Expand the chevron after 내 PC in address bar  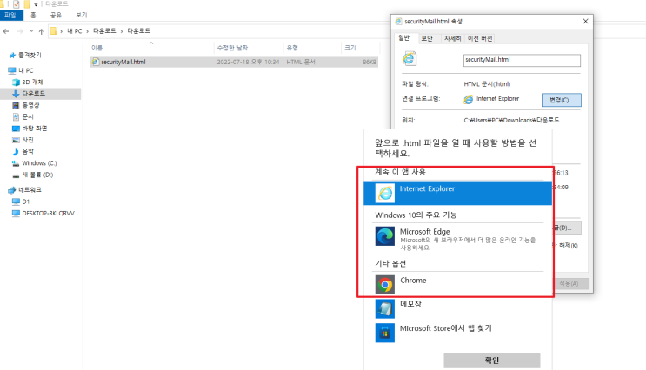coord(87,31)
